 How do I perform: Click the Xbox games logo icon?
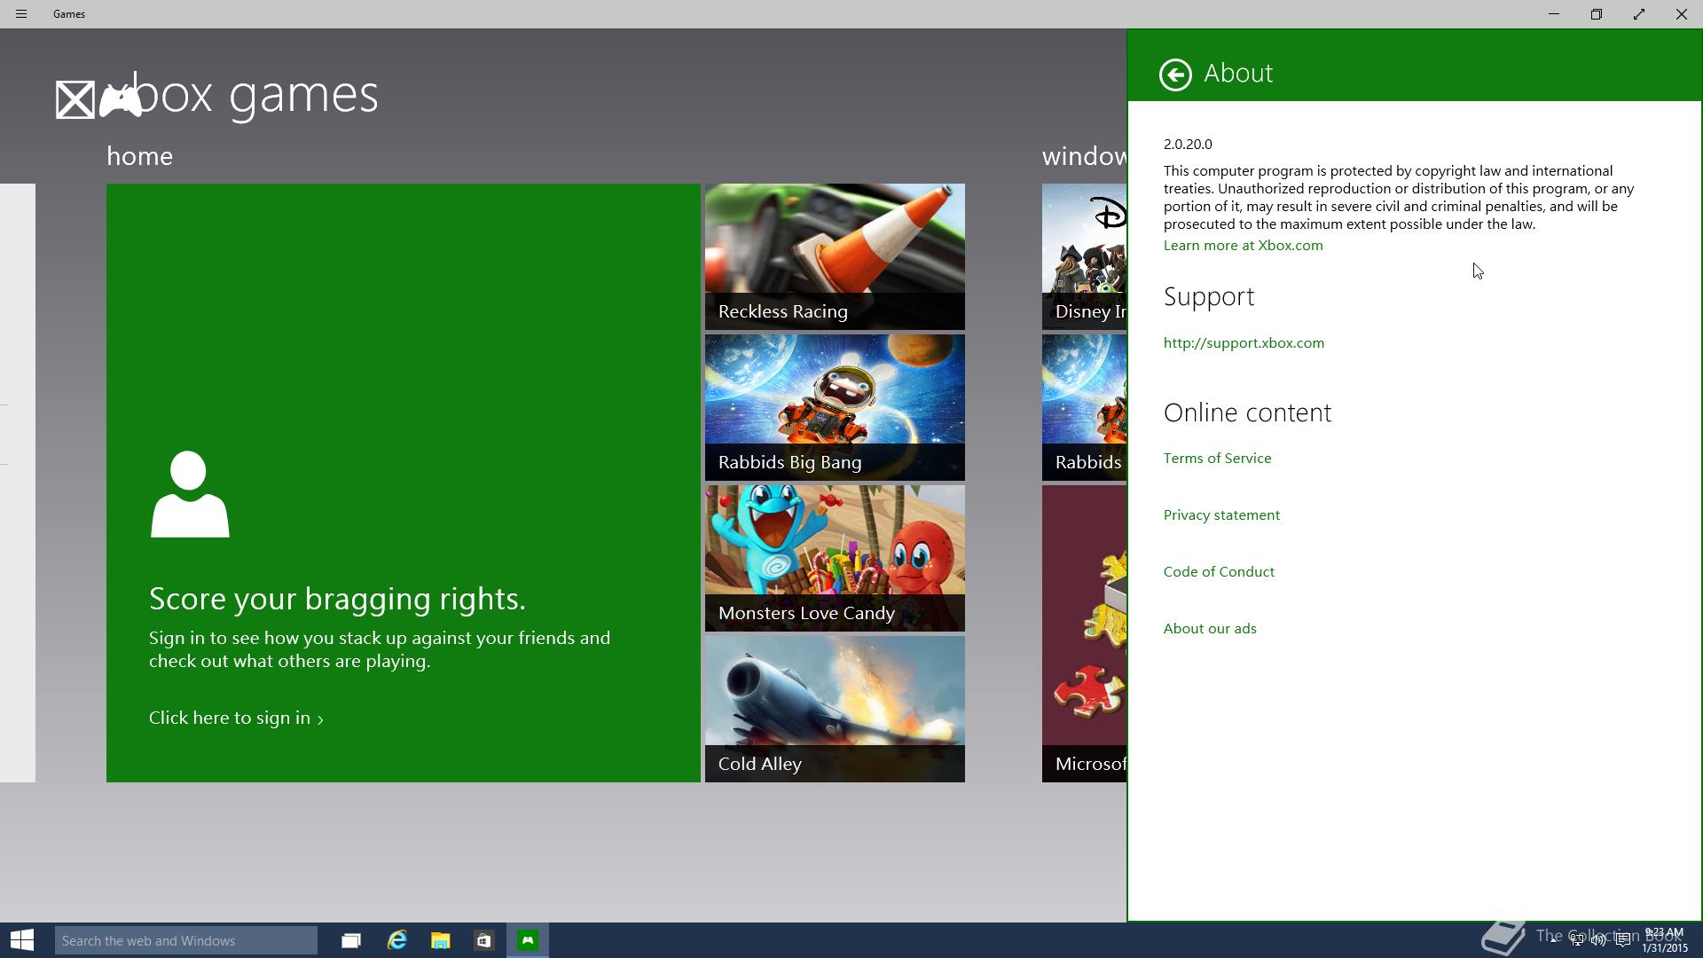click(x=98, y=98)
